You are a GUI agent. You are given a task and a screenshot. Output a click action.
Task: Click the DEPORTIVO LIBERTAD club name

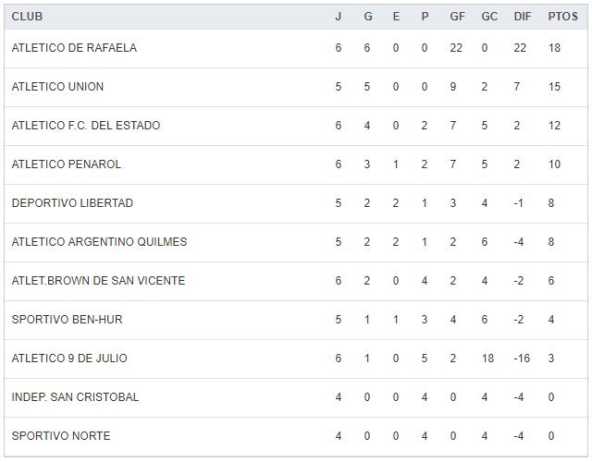click(x=72, y=203)
